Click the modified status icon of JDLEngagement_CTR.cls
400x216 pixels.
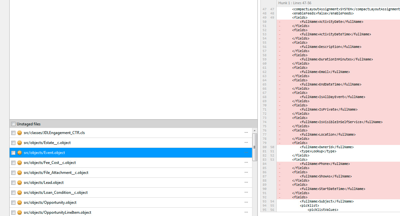coord(20,133)
